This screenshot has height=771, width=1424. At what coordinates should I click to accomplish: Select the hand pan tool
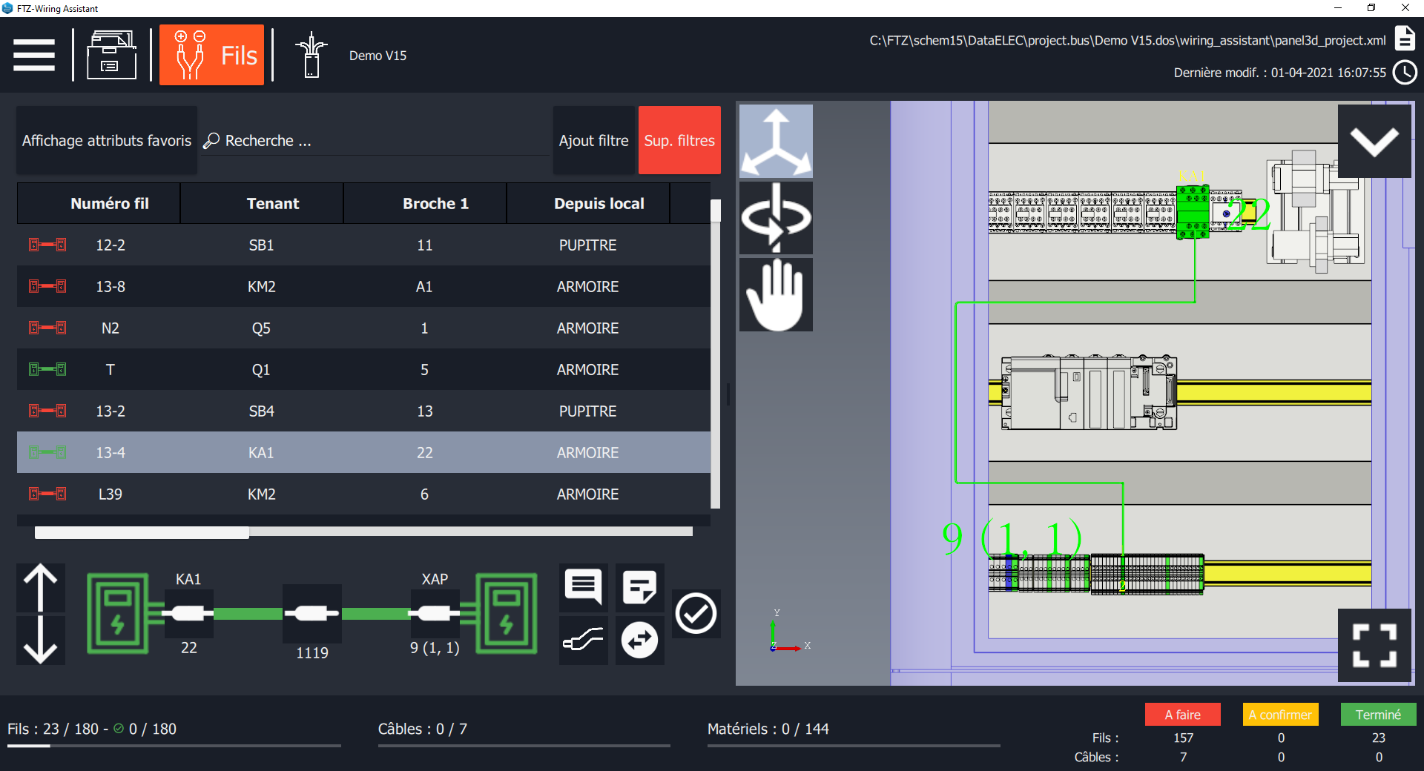click(775, 294)
